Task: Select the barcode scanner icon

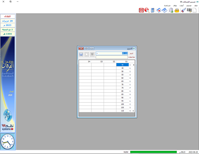Action: click(x=183, y=11)
